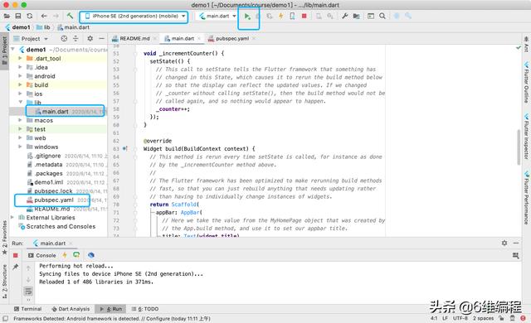Open Project panel gear settings

pos(90,39)
